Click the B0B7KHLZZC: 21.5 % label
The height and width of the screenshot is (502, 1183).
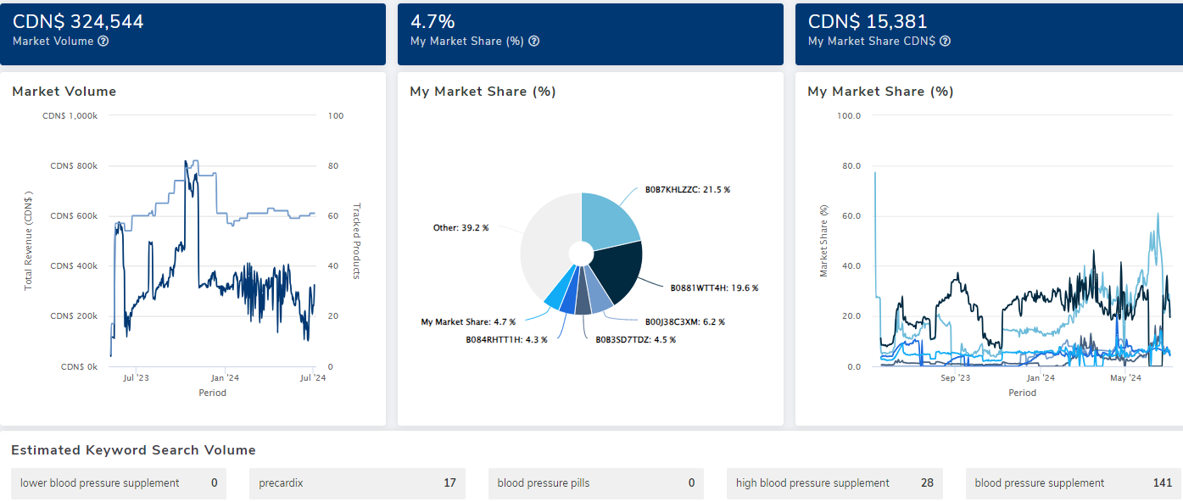688,190
